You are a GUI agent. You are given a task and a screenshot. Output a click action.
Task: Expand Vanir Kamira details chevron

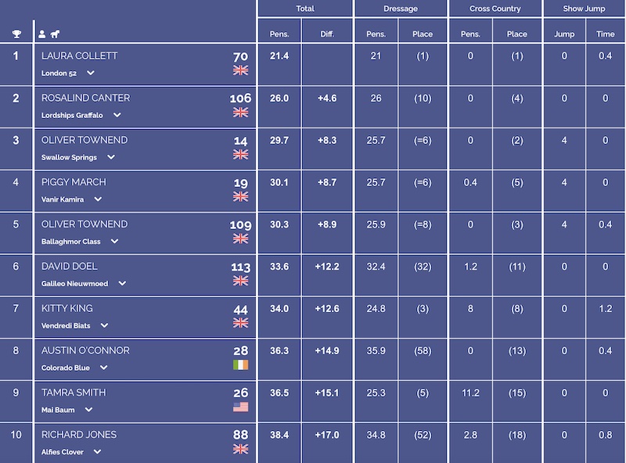click(98, 199)
